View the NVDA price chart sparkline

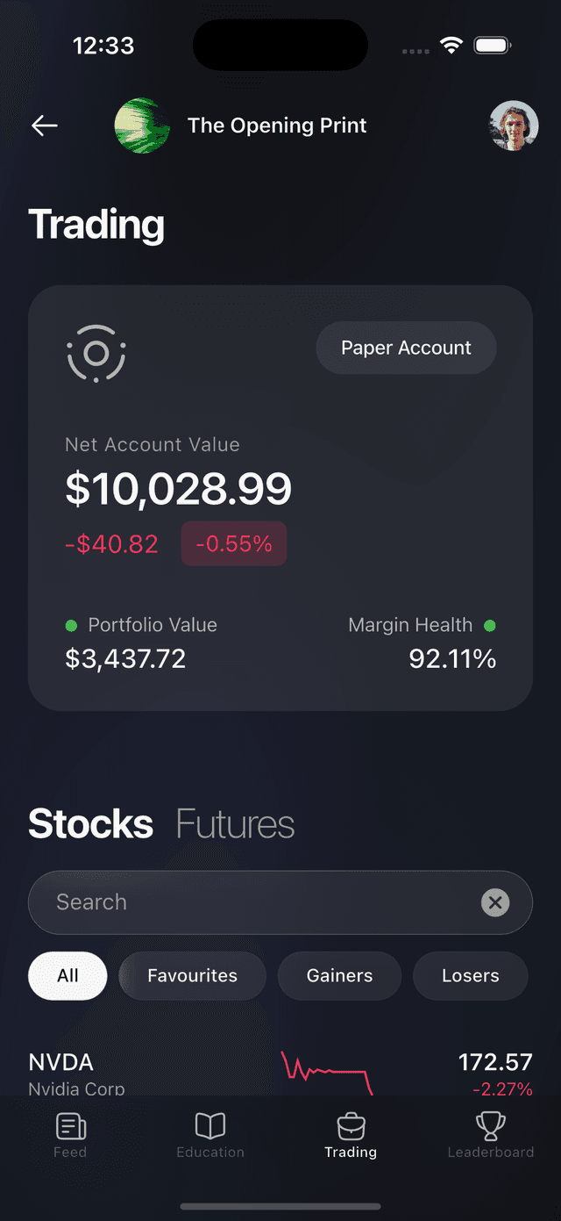pos(327,1072)
